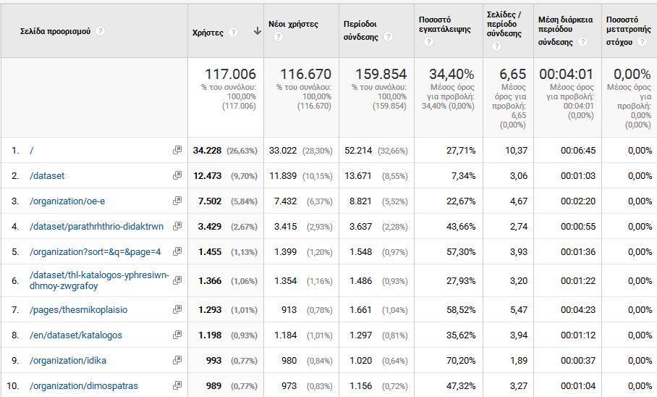This screenshot has width=657, height=397.
Task: Show help for Σελίδες / περίοδο σύνδεσης column
Action: [x=496, y=46]
